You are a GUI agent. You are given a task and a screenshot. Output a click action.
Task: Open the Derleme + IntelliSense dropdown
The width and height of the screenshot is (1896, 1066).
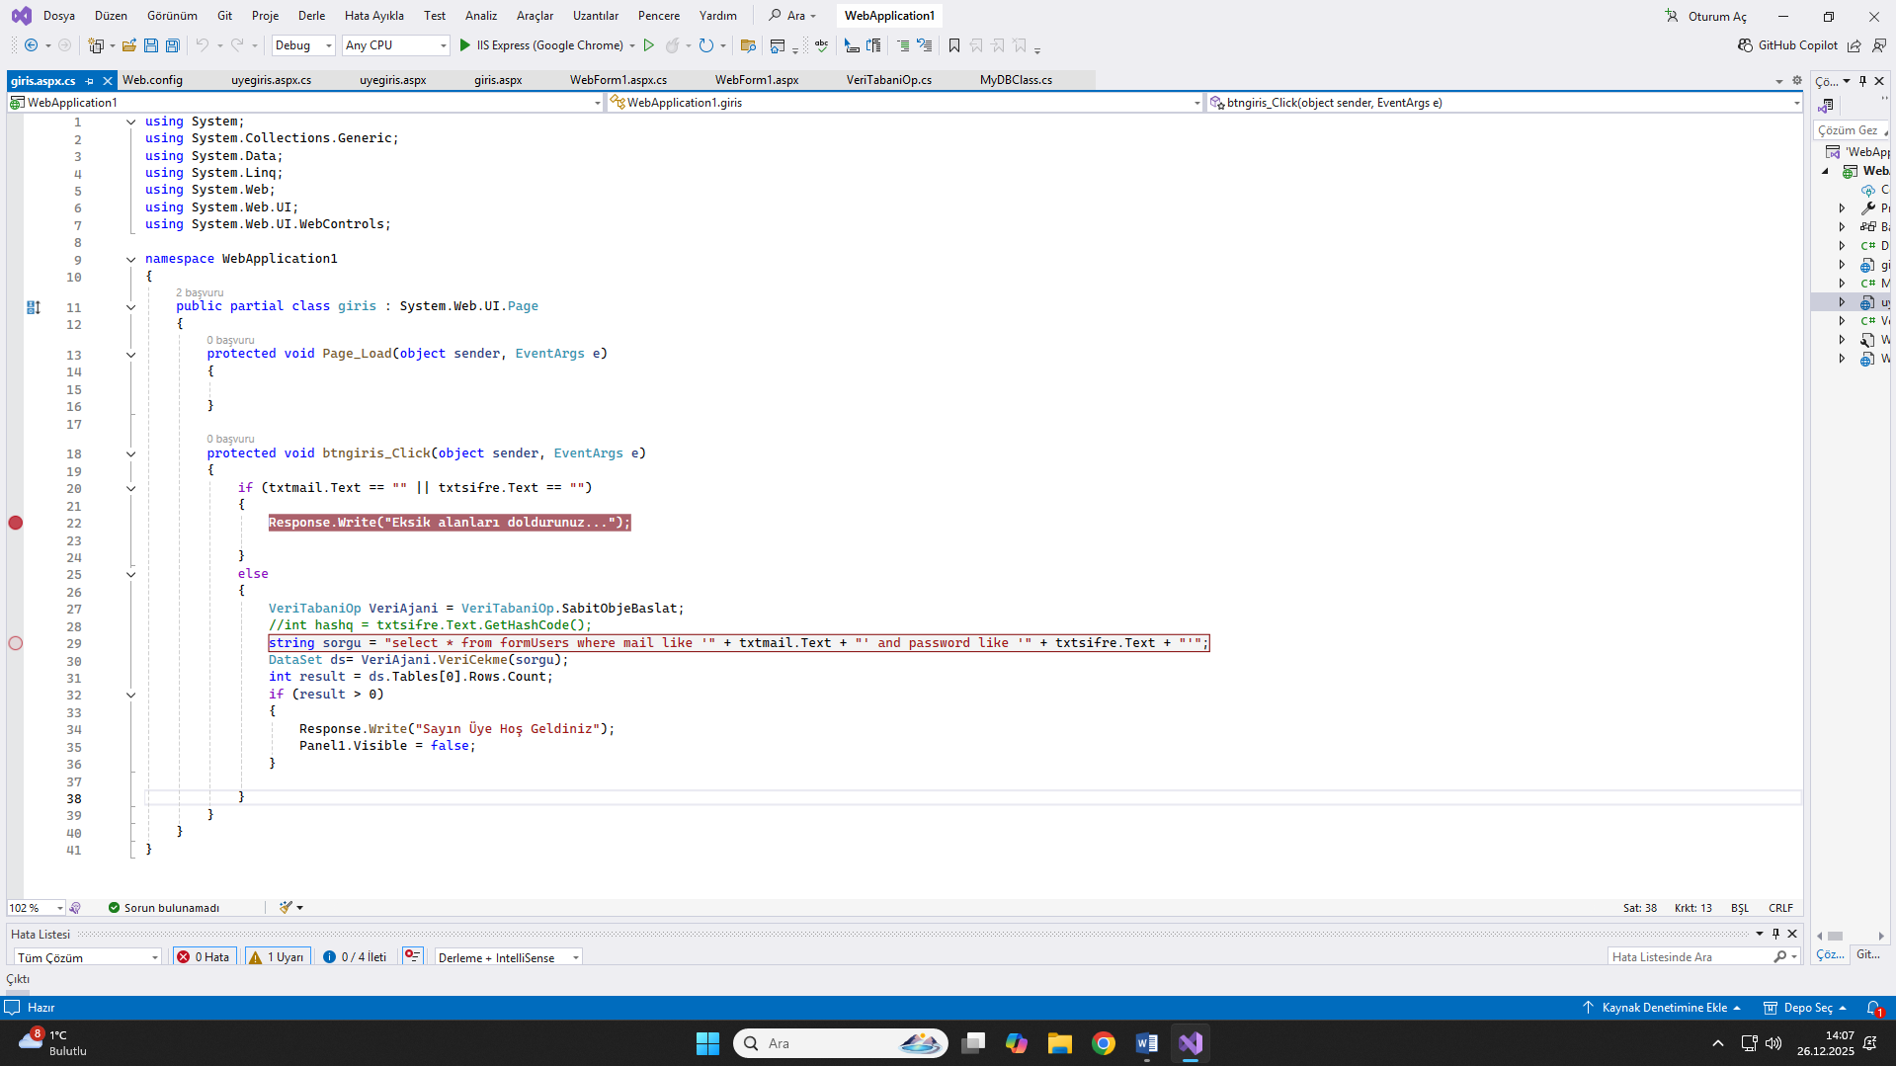(508, 957)
